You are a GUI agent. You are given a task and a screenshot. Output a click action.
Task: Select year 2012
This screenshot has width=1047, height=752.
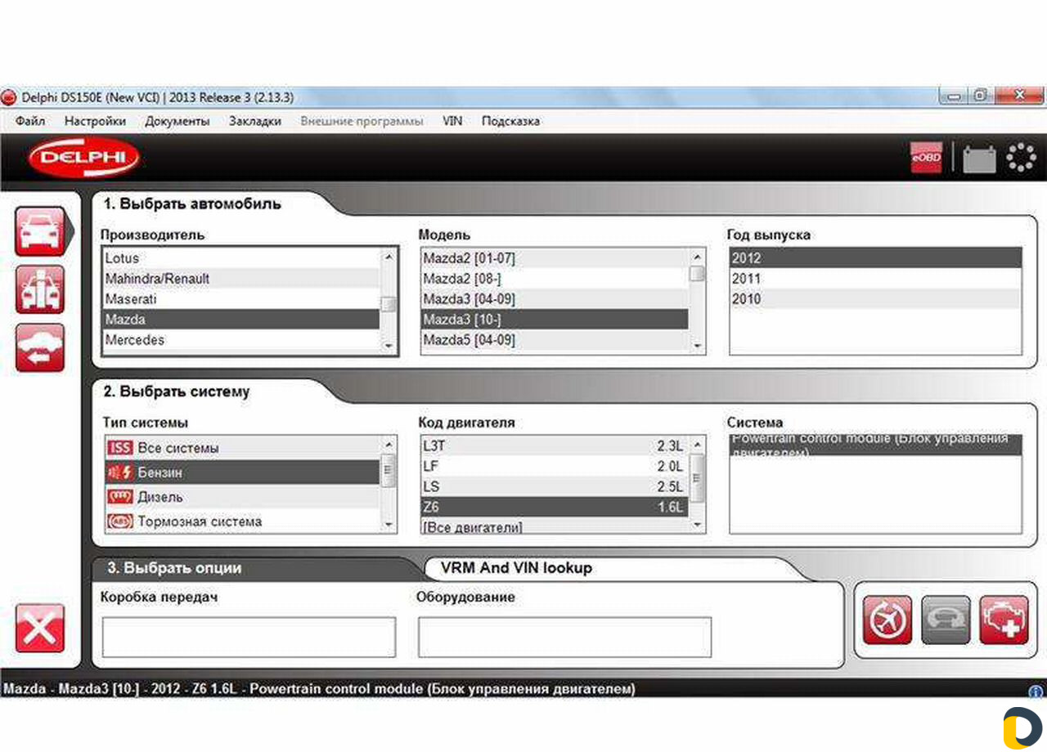(x=875, y=258)
